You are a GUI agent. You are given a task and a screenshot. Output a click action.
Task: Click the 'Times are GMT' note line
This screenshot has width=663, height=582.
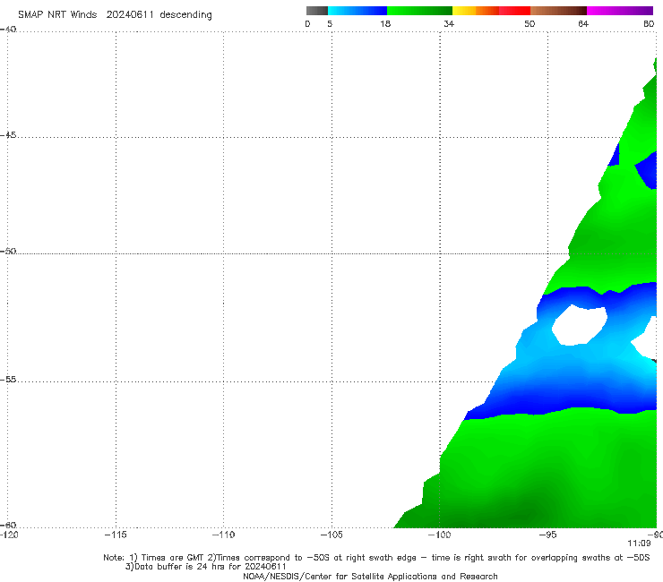(x=376, y=558)
